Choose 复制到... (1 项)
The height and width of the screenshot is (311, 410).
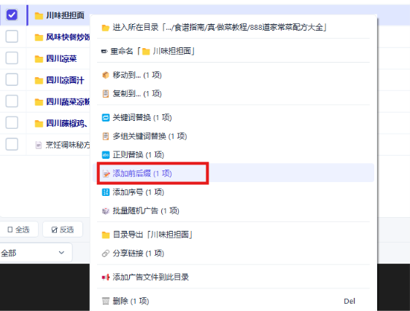[233, 93]
